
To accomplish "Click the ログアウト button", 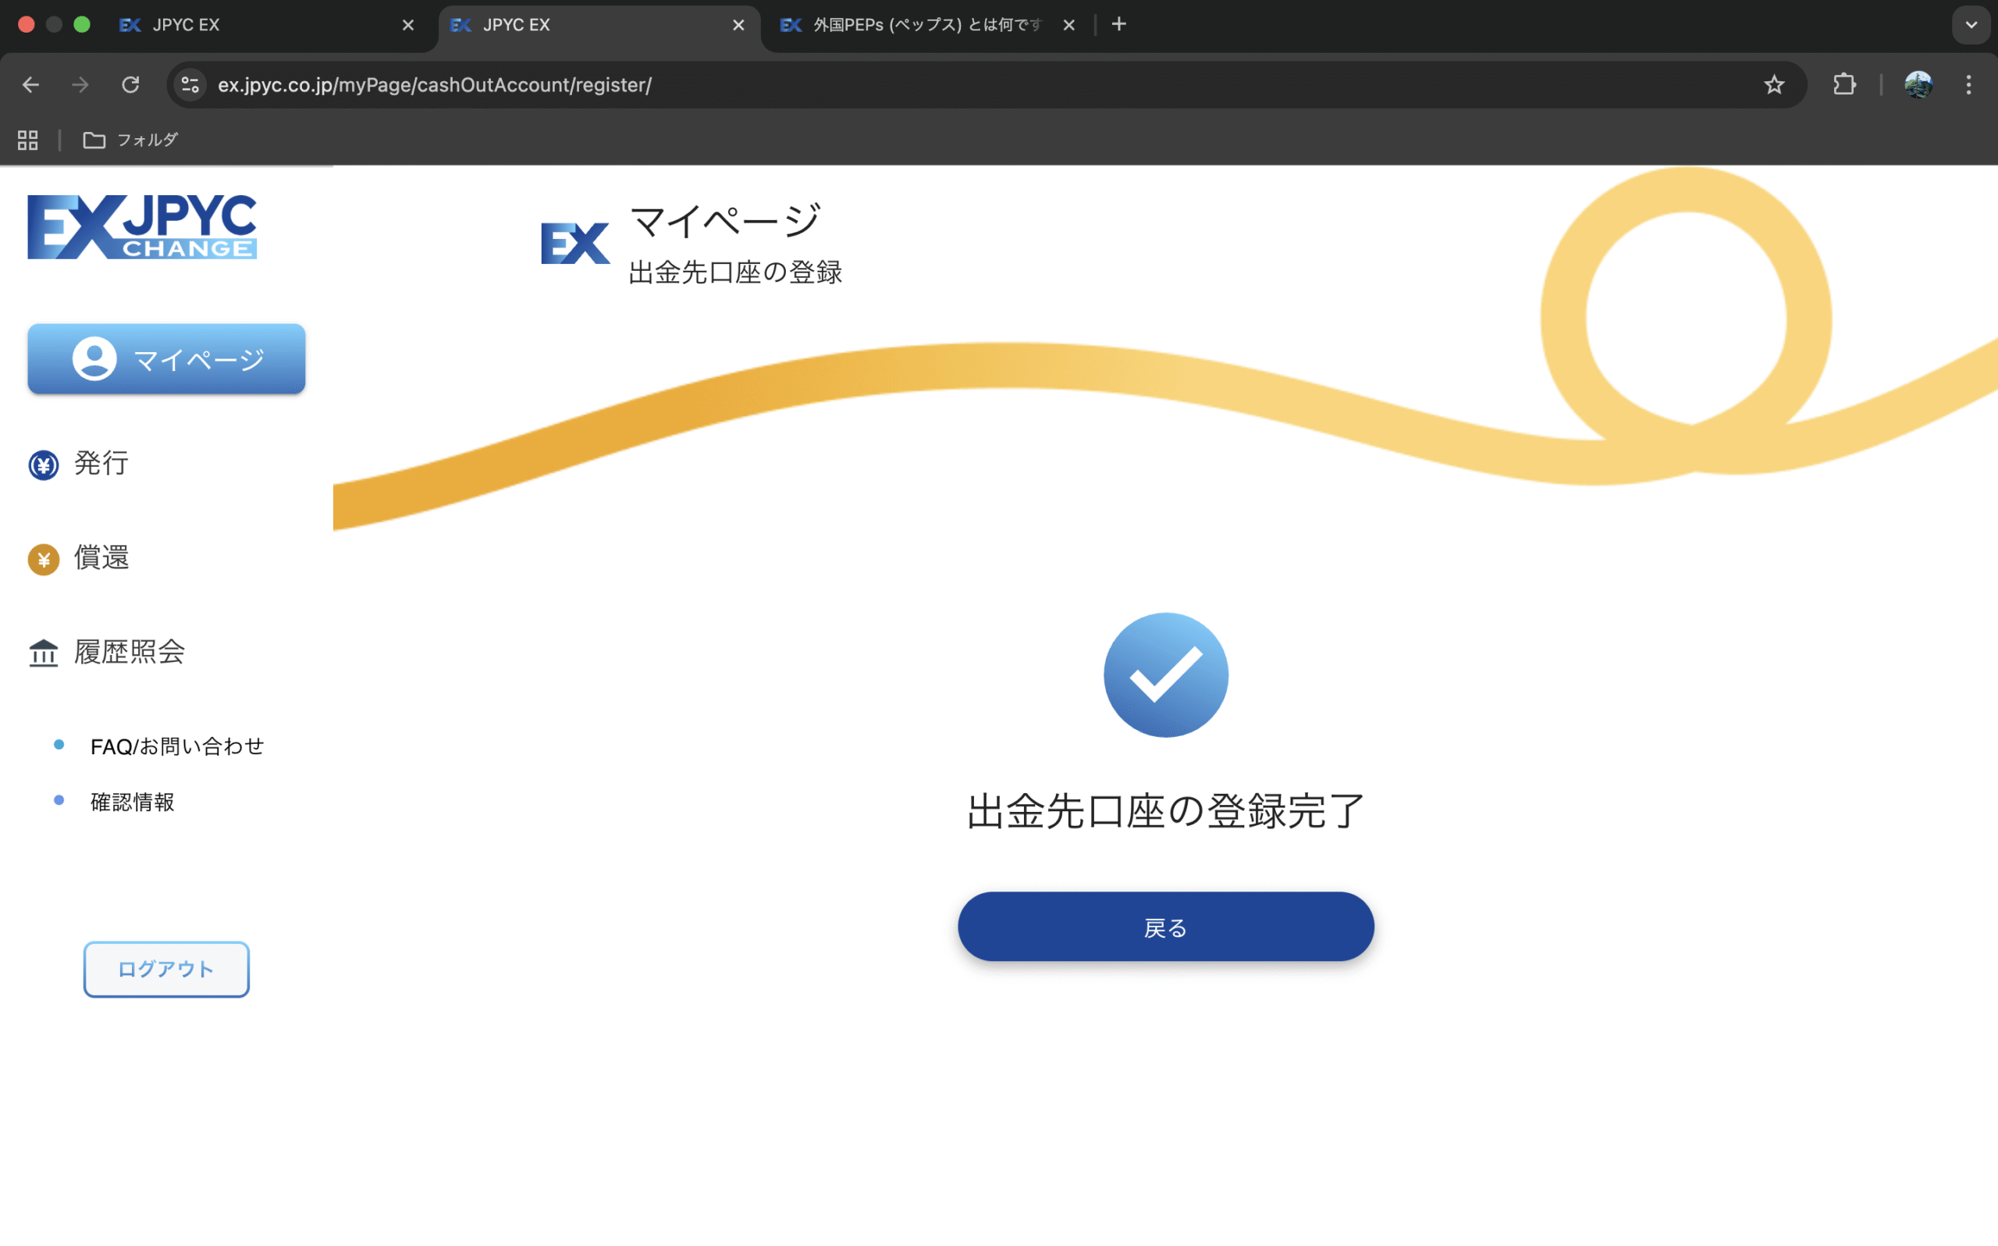I will coord(166,969).
